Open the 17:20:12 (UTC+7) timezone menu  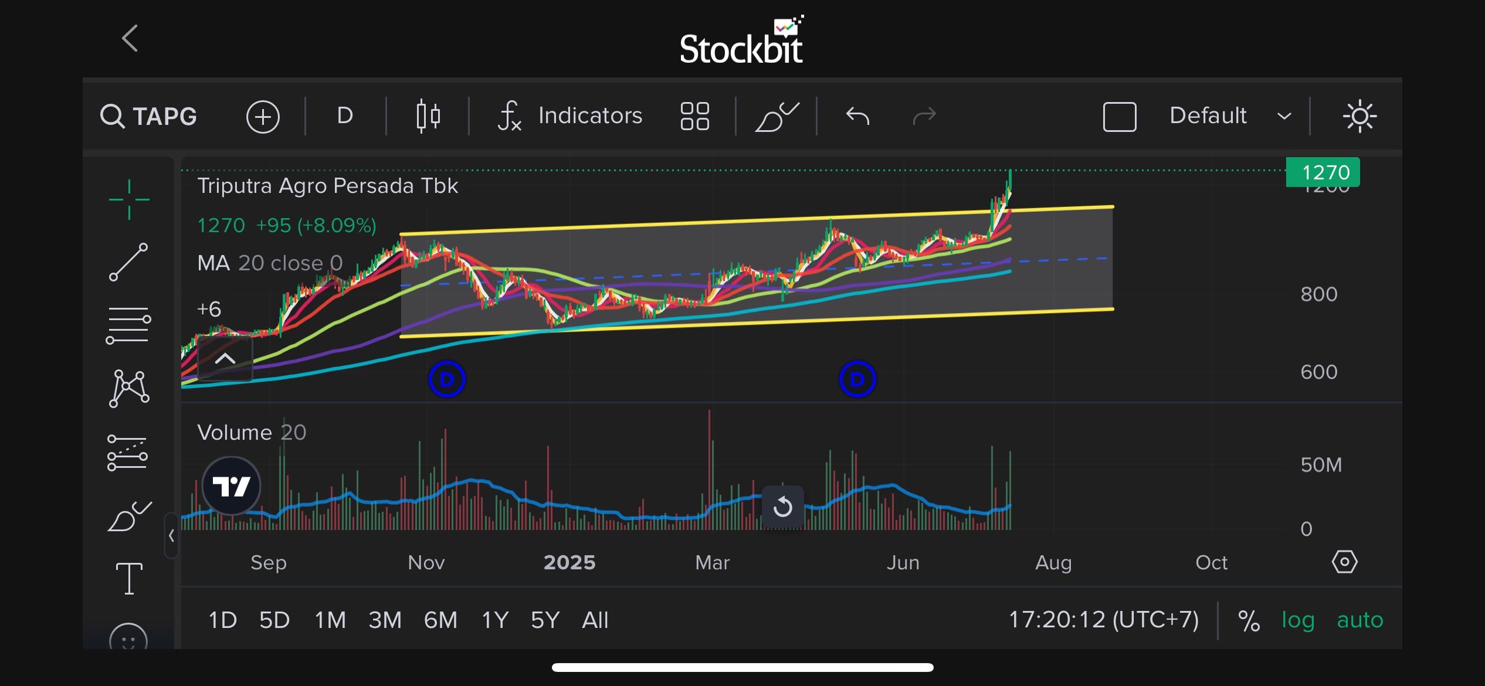1104,619
